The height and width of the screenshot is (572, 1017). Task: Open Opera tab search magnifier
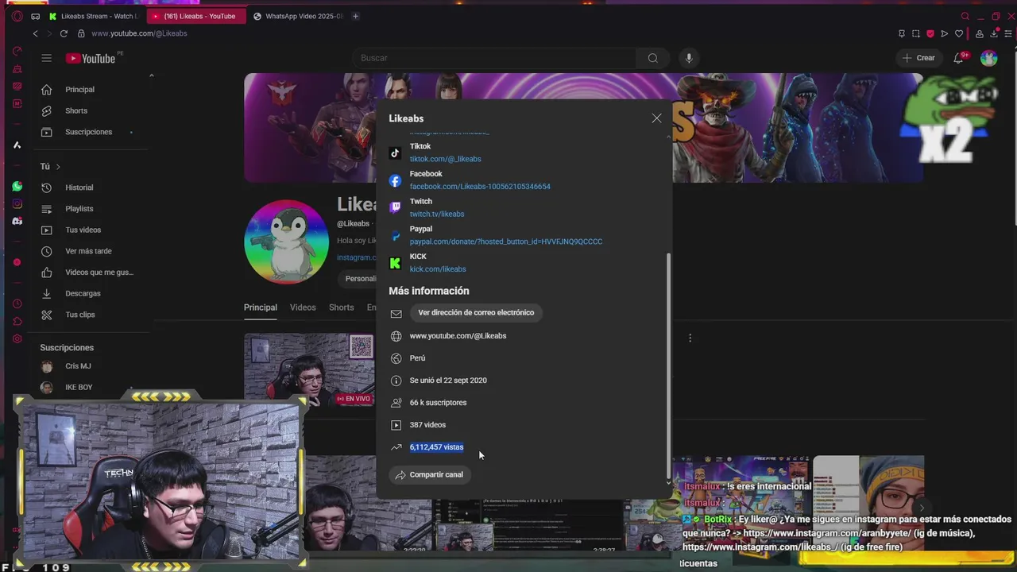point(965,16)
